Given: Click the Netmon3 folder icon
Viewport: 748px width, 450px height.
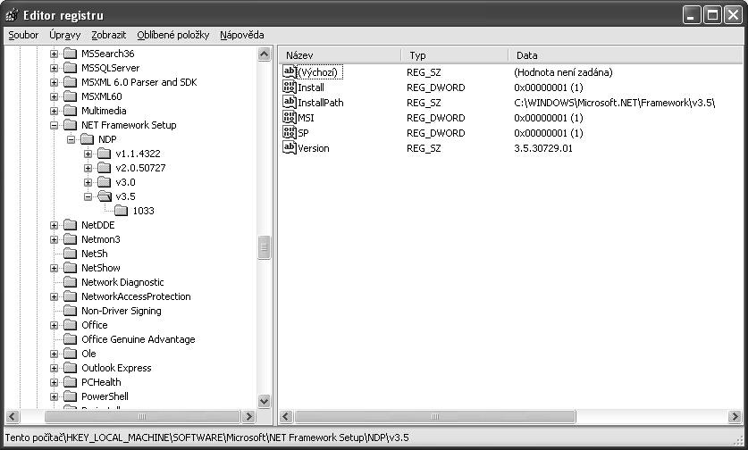Looking at the screenshot, I should (70, 239).
